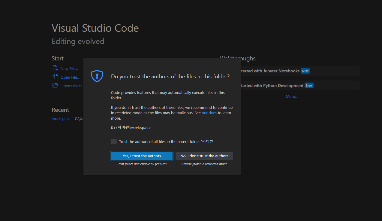Choose "No, I don't trust the authors"
Screen dimensions: 382x221
(x=204, y=156)
